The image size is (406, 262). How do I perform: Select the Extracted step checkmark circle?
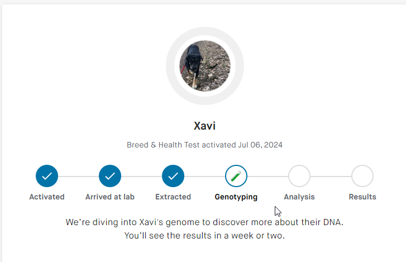(173, 177)
